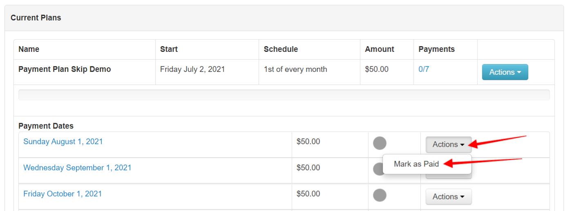The image size is (569, 211).
Task: Open the blue Actions dropdown for the plan
Action: (505, 72)
